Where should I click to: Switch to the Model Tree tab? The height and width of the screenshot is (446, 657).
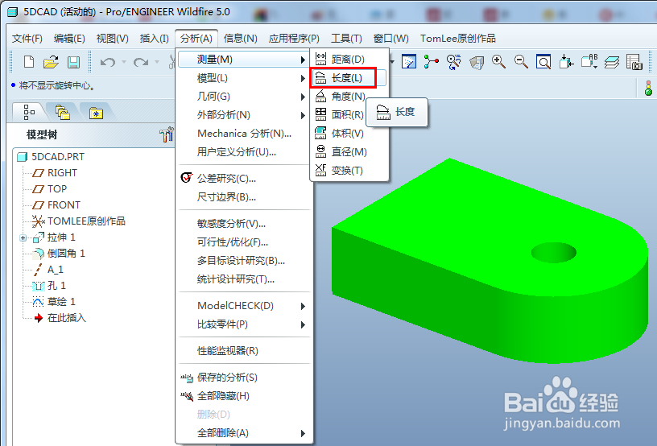(29, 112)
